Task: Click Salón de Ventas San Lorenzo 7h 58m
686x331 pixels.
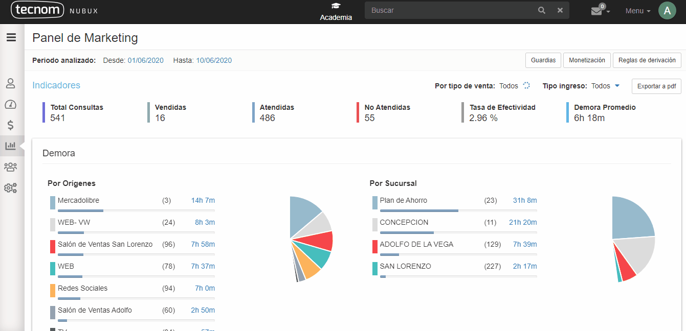Action: 203,244
